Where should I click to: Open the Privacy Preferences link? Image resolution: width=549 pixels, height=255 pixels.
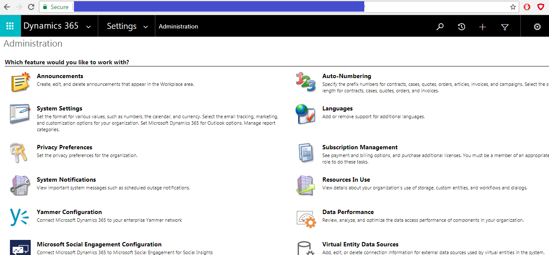[64, 147]
